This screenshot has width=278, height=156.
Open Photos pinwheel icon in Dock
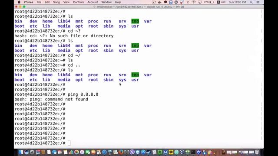(76, 152)
